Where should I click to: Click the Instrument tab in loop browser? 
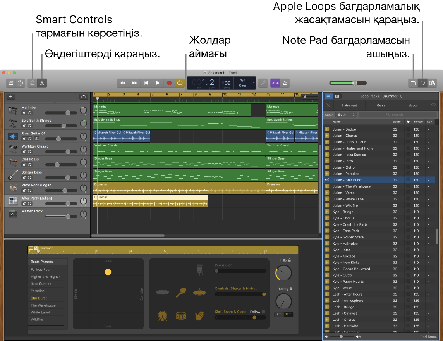[349, 105]
